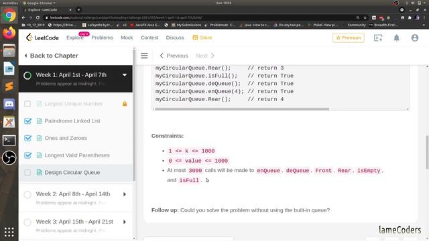Viewport: 429px width, 241px height.
Task: Expand Week 3: April 15th - April 21st arrow
Action: 125,222
